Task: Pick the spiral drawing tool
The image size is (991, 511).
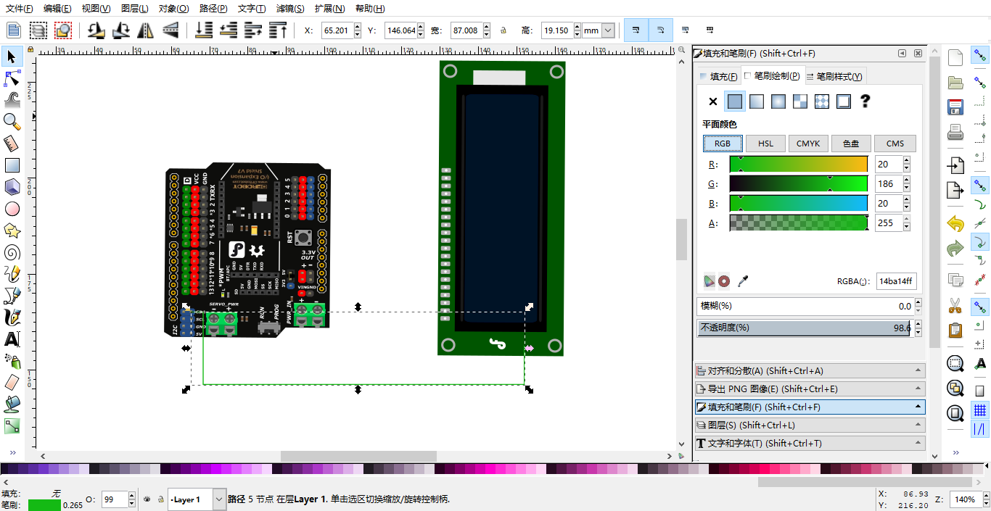Action: click(x=12, y=252)
